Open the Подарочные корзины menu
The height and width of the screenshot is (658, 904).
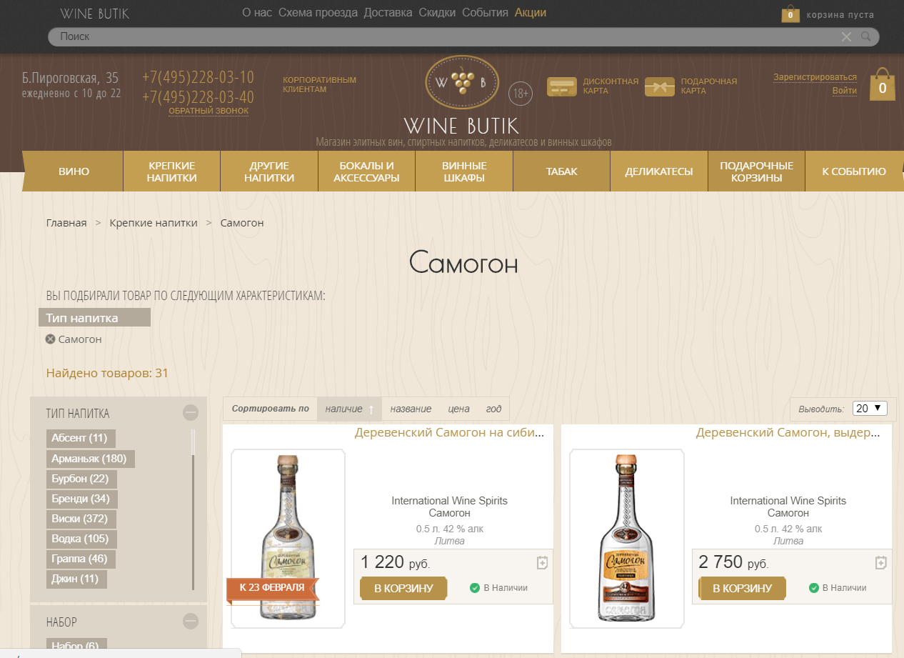(757, 171)
